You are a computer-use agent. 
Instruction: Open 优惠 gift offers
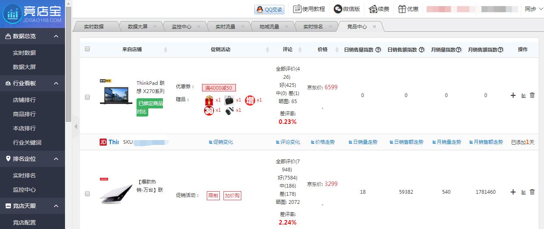click(408, 9)
